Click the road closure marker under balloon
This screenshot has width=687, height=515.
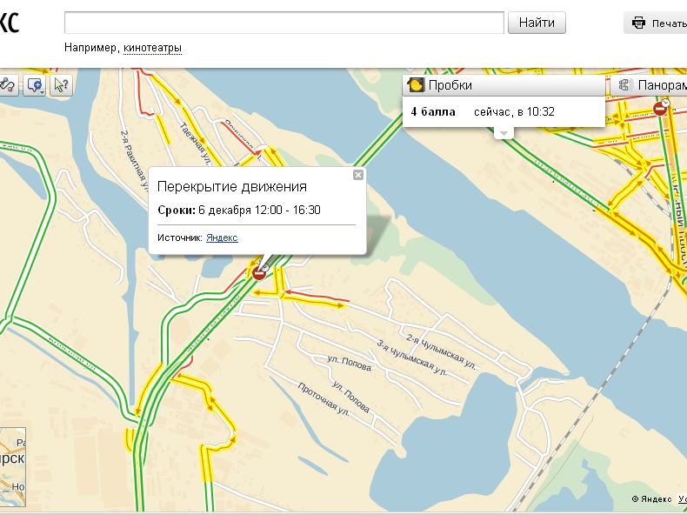[x=259, y=273]
